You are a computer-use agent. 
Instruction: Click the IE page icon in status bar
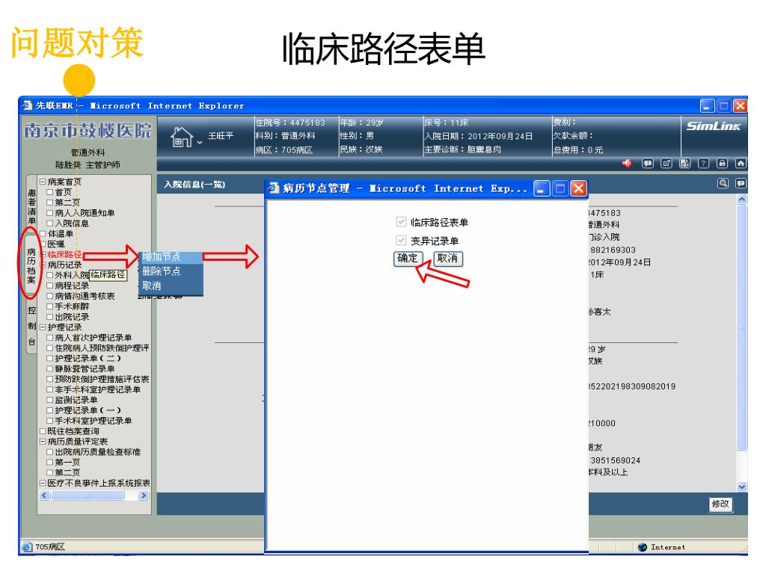(28, 547)
